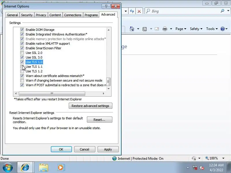The image size is (231, 173).
Task: Toggle Warn about certificate address mismatch
Action: (22, 76)
